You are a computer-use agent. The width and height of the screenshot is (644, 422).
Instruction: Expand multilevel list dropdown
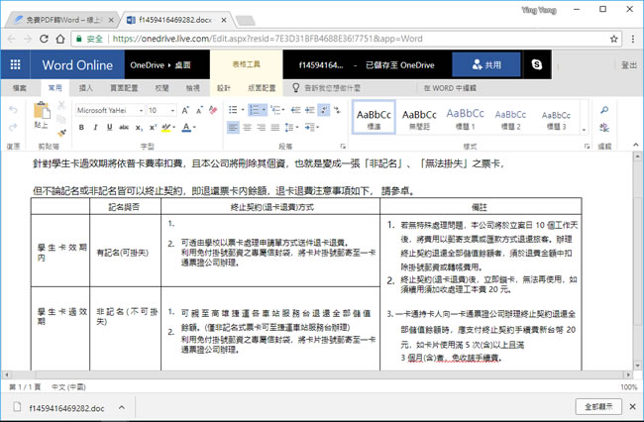coord(283,110)
